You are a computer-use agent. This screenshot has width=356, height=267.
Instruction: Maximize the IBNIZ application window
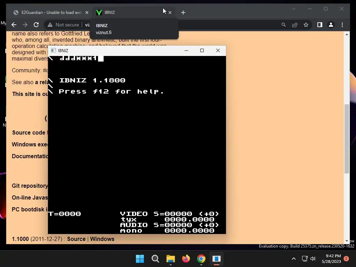[x=202, y=50]
